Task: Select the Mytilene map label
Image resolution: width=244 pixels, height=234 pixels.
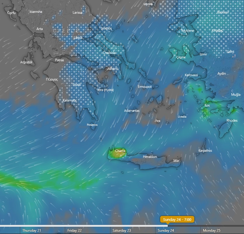Action: pyautogui.click(x=188, y=31)
